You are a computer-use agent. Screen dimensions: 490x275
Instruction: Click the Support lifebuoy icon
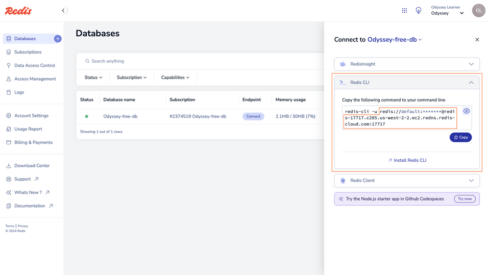9,179
